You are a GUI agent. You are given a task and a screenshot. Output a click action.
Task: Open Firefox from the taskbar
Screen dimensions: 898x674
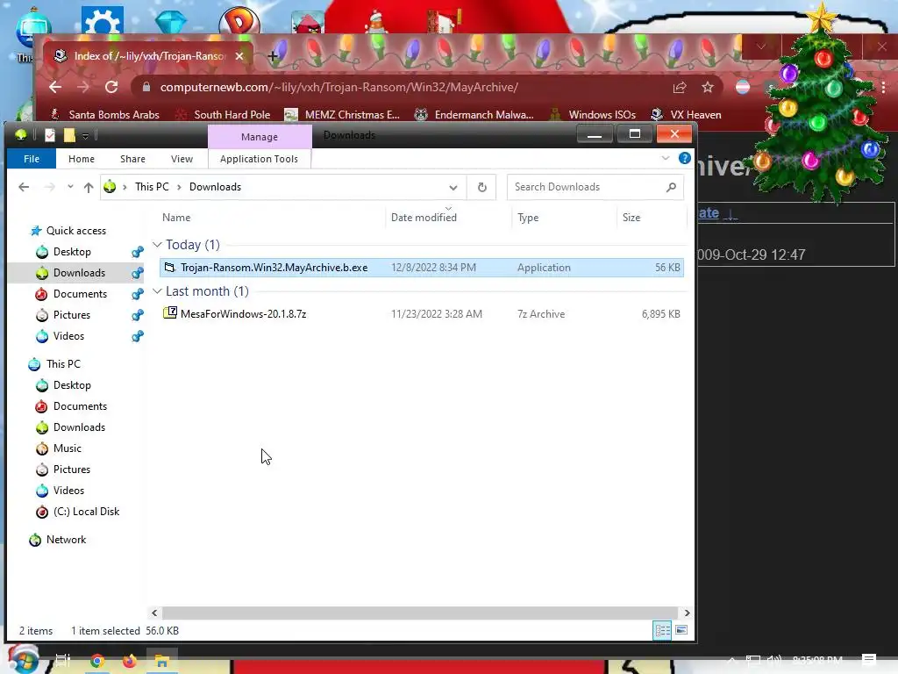(x=130, y=661)
